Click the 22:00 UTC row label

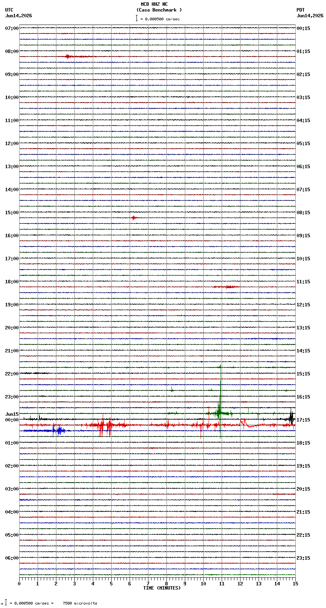(x=12, y=373)
